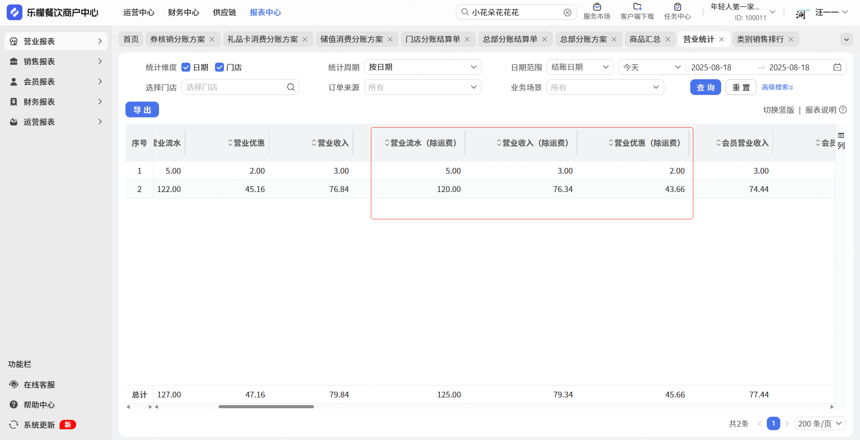Viewport: 860px width, 440px height.
Task: Sort by 营业流水（除运费）sort icon
Action: click(387, 143)
